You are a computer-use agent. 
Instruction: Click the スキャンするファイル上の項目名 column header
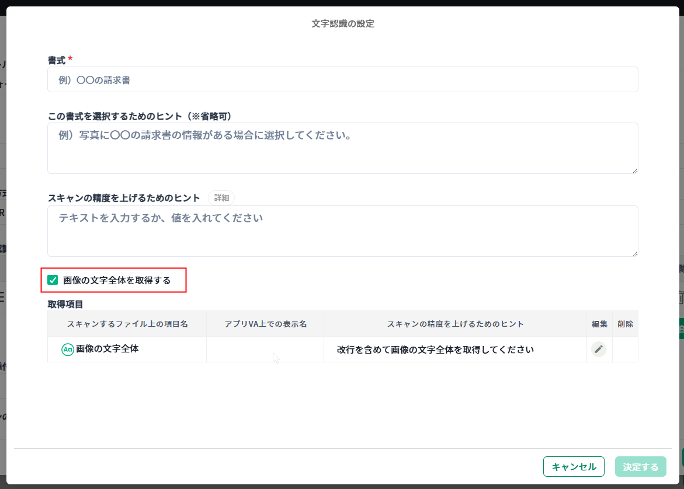point(127,324)
